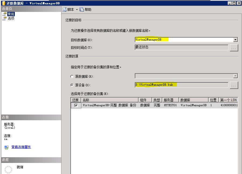
Task: Click the progress spinner icon
Action: pos(9,169)
